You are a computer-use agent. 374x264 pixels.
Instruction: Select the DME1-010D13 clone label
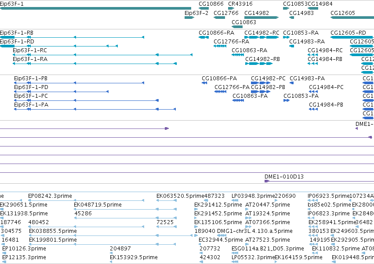pyautogui.click(x=284, y=177)
